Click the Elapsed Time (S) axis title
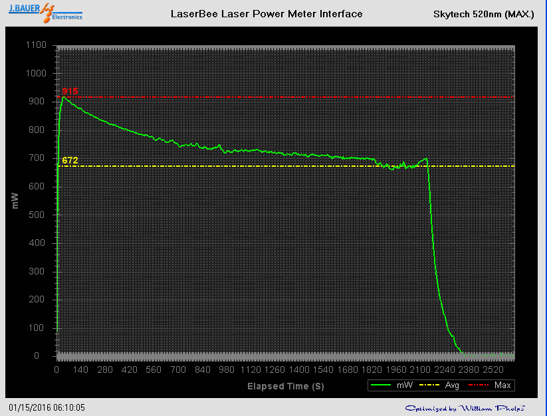The image size is (547, 416). [x=286, y=385]
